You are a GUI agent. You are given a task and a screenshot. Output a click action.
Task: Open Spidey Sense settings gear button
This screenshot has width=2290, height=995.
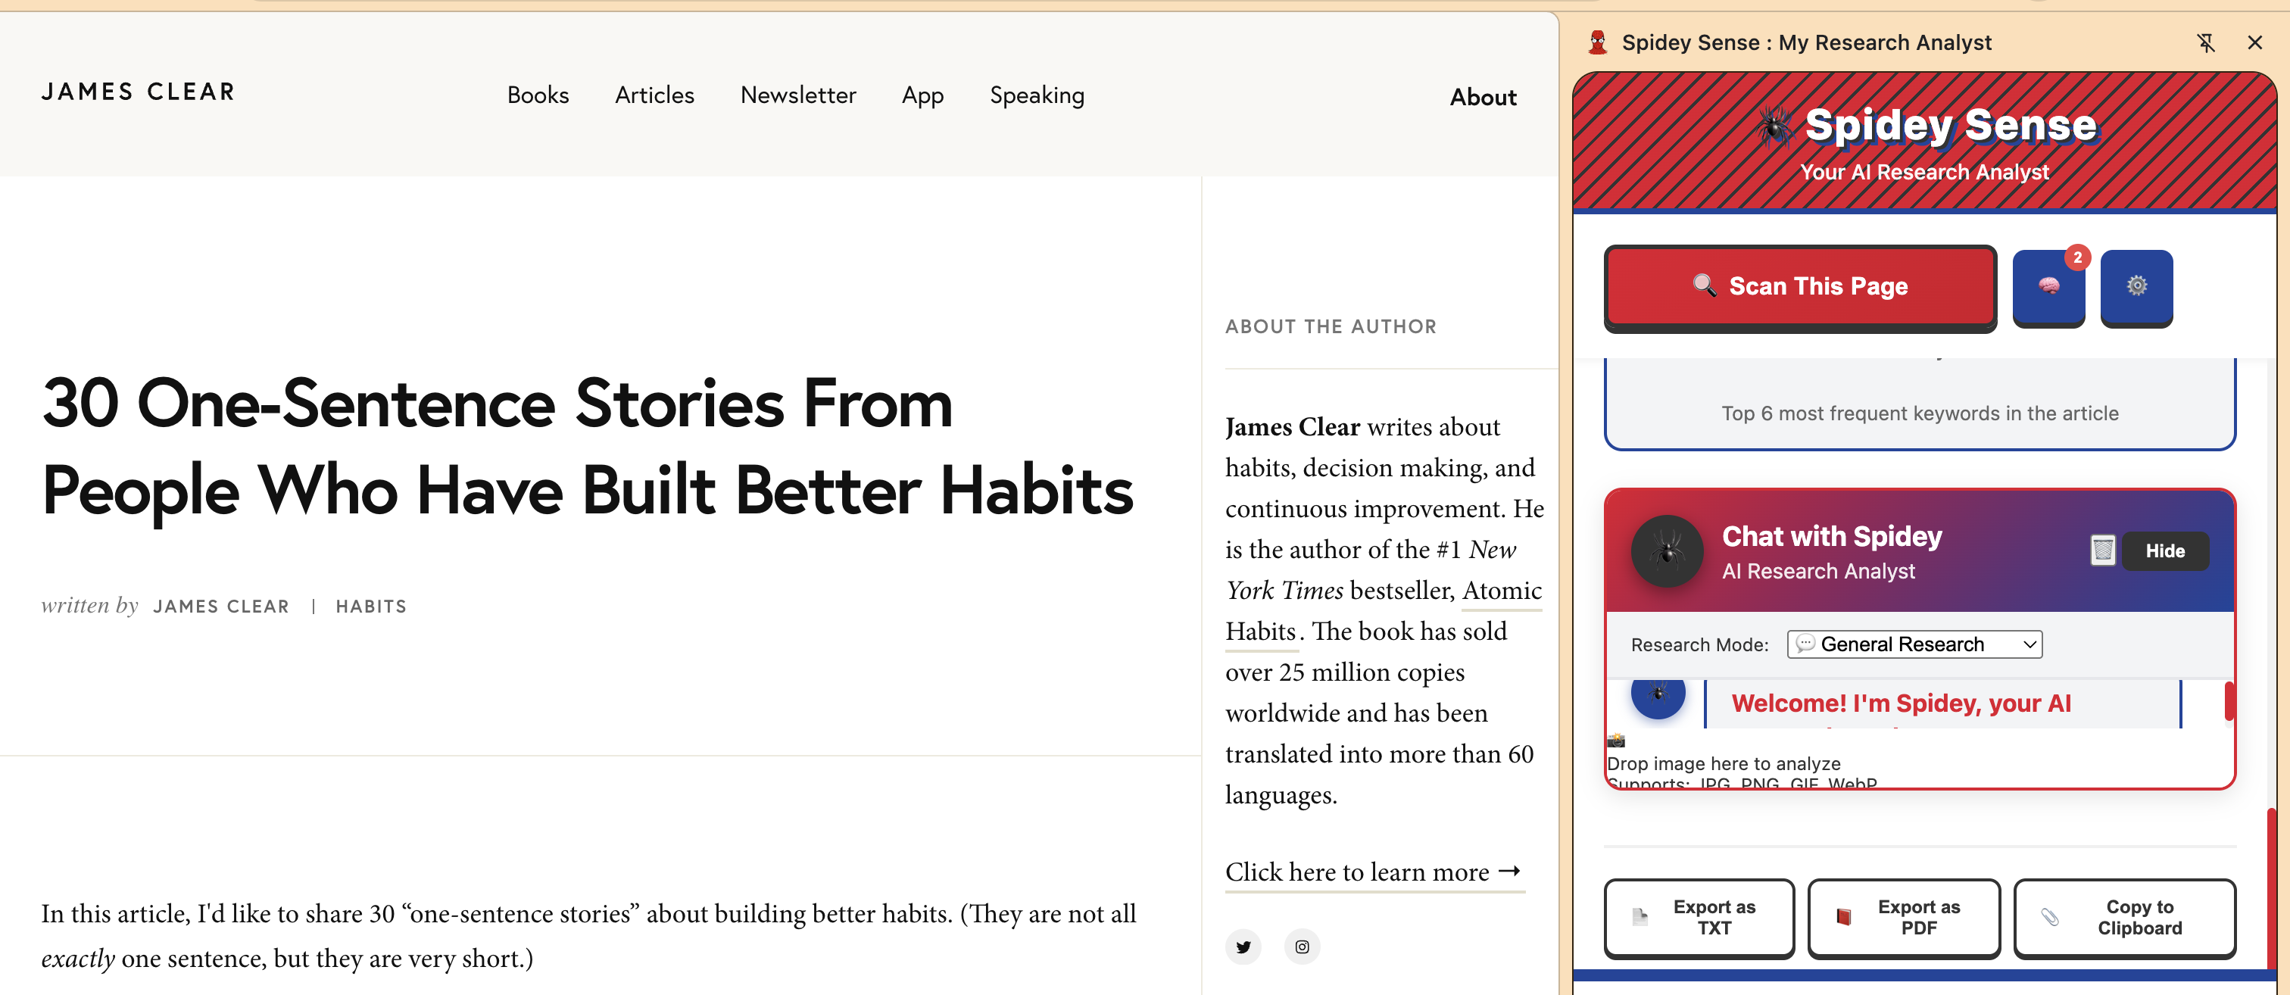2136,286
